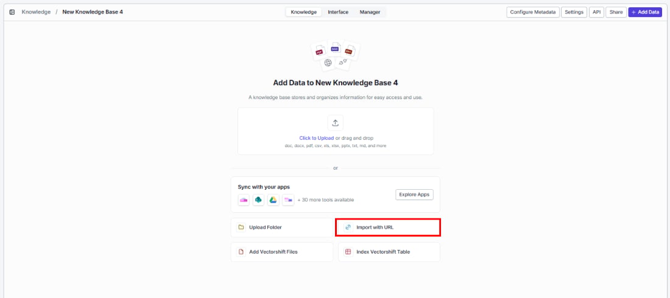Open the API button
Viewport: 670px width, 298px height.
tap(596, 12)
